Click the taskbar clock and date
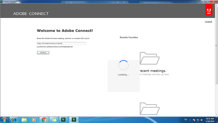Screen dimensions: 218x123 click(210, 120)
